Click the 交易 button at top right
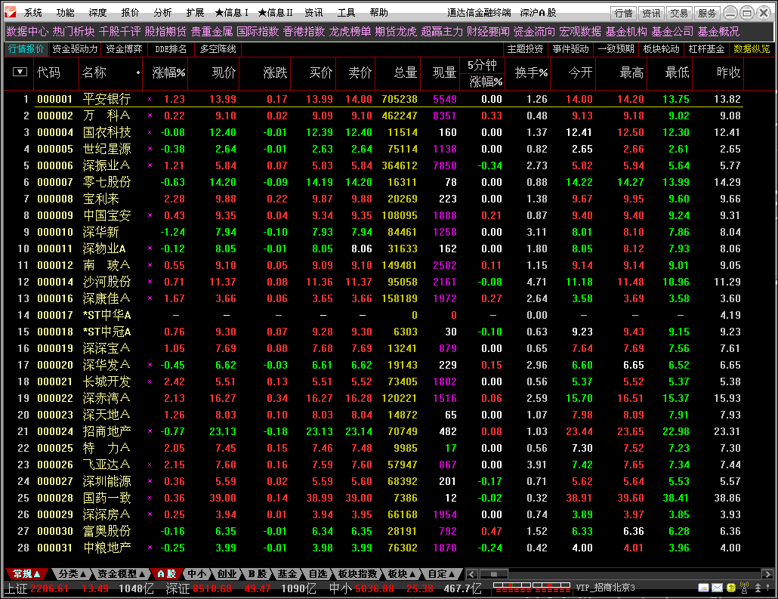This screenshot has width=778, height=599. coord(679,13)
